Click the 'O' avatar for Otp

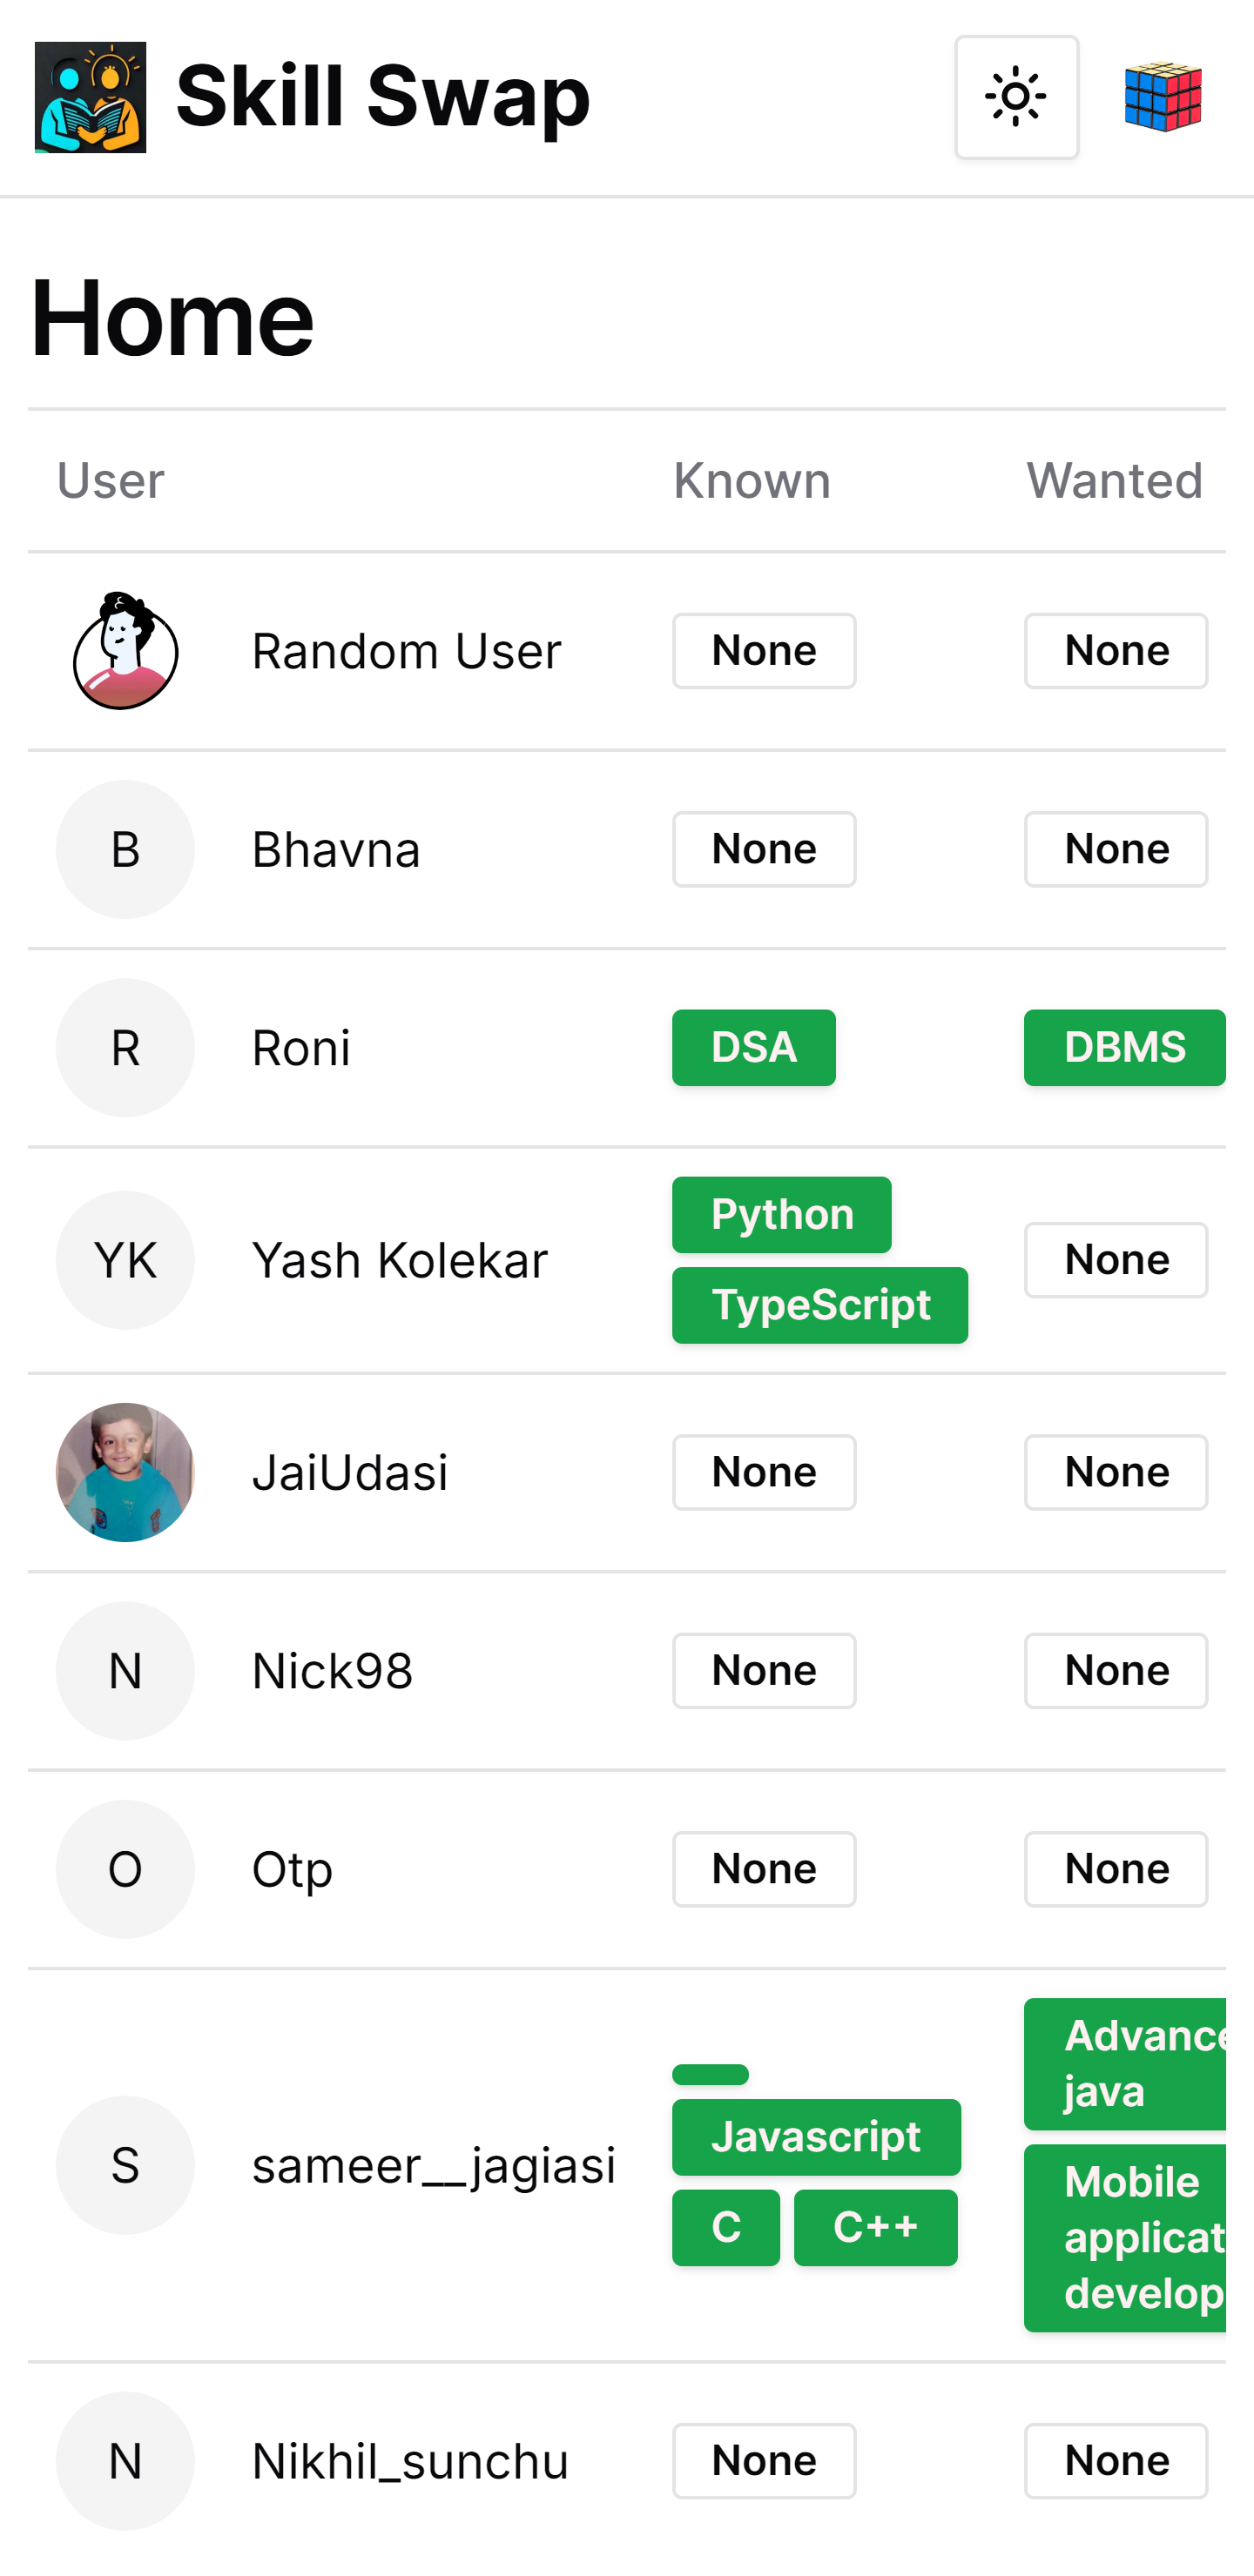(x=125, y=1868)
